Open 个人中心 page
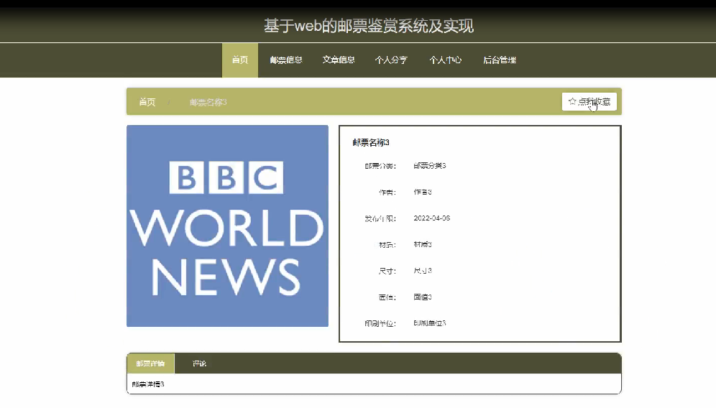 click(x=445, y=60)
